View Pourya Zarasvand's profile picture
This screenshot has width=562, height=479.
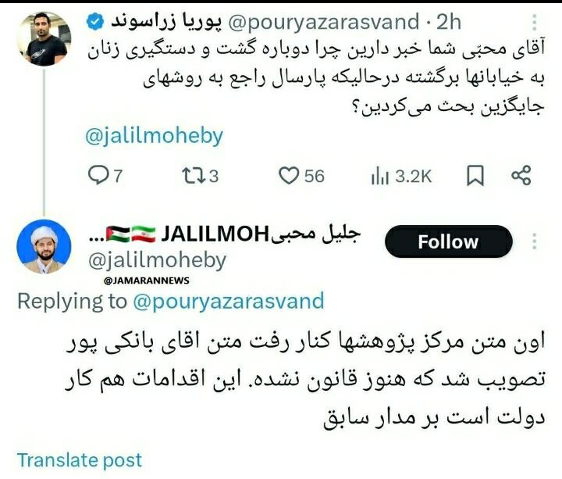(x=44, y=39)
